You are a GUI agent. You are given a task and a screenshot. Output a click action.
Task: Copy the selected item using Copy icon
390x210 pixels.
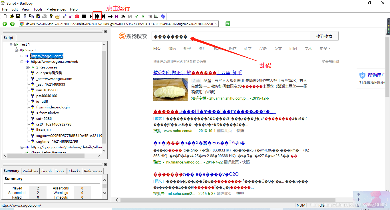[x=31, y=17]
